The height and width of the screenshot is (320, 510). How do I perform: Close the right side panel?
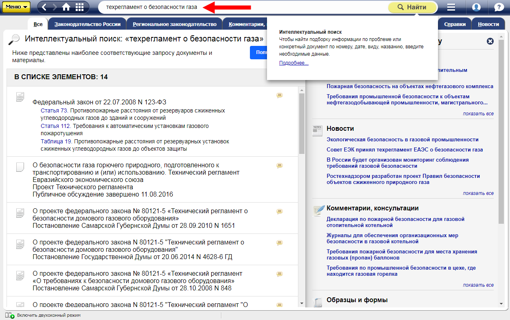coord(490,41)
